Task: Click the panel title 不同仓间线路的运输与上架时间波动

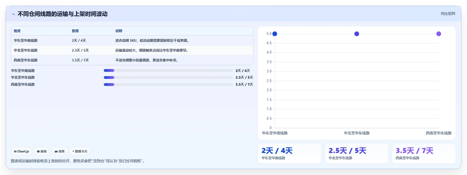Action: [62, 14]
